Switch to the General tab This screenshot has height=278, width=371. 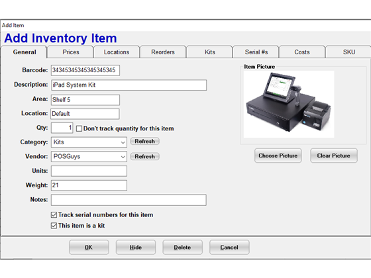24,52
